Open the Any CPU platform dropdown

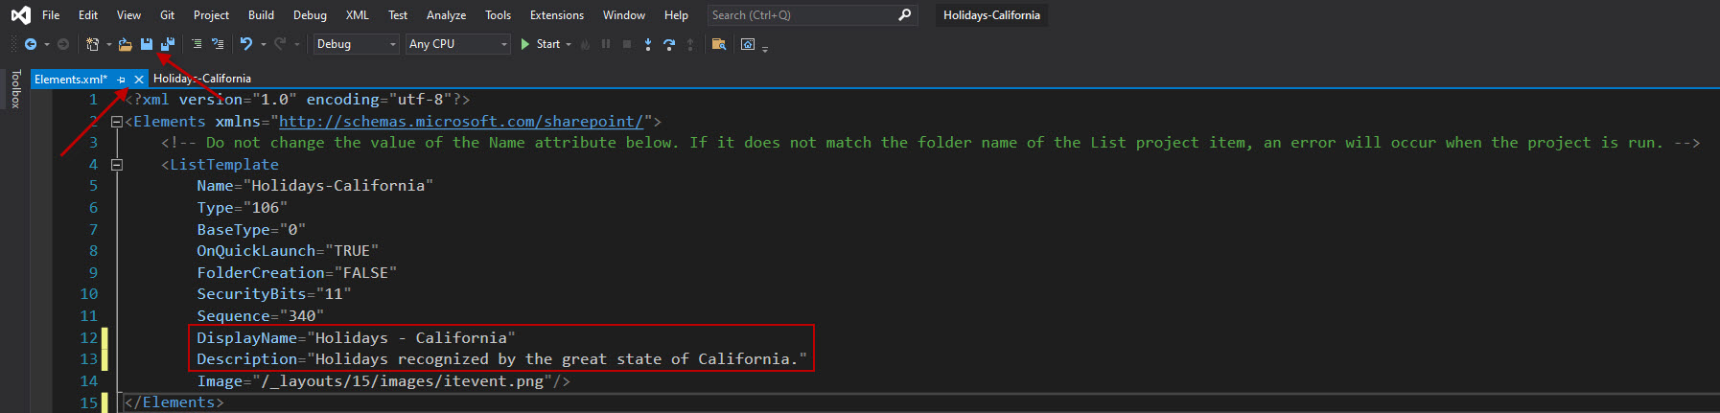pyautogui.click(x=458, y=44)
